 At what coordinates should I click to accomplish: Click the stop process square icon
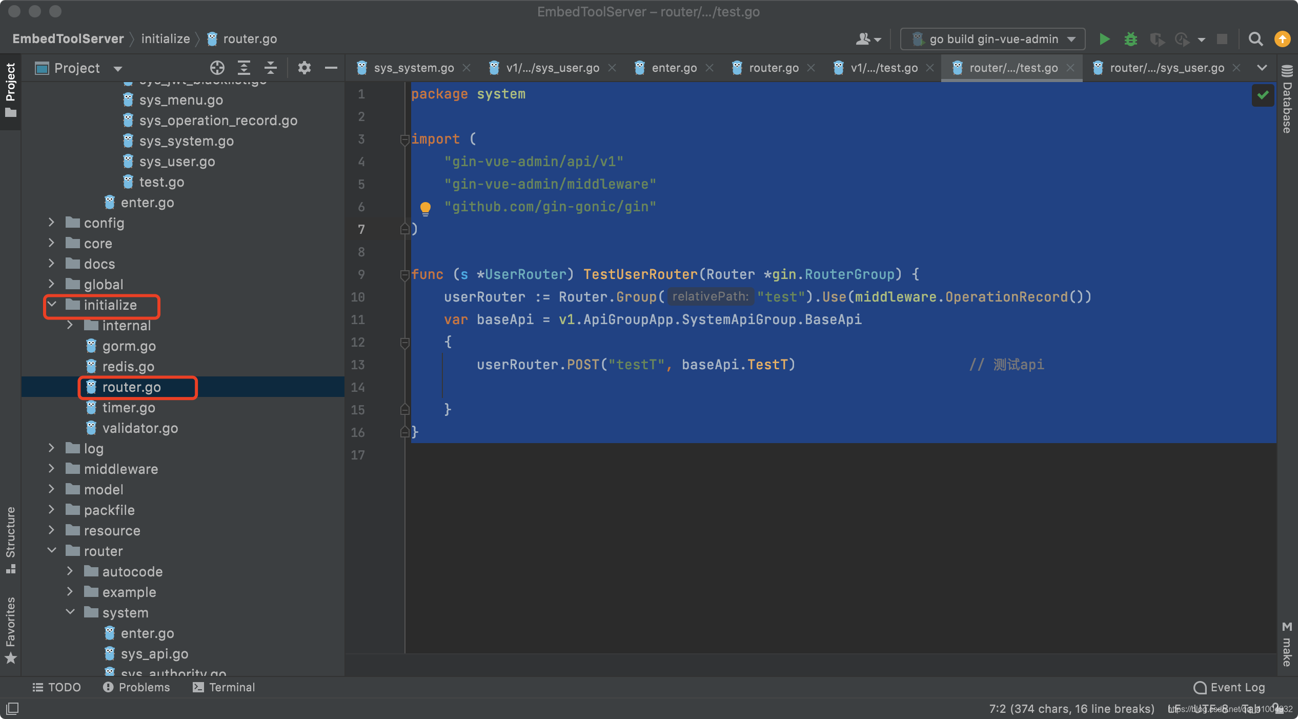pyautogui.click(x=1222, y=39)
